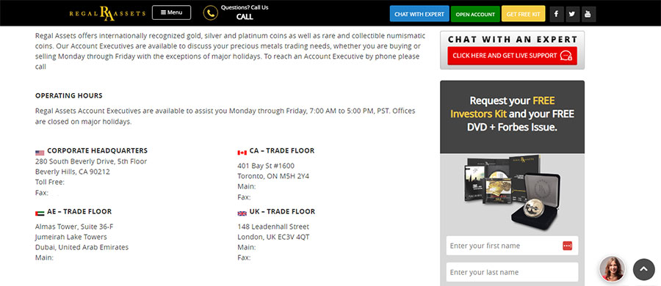661x286 pixels.
Task: Open the Twitter profile icon
Action: [571, 14]
